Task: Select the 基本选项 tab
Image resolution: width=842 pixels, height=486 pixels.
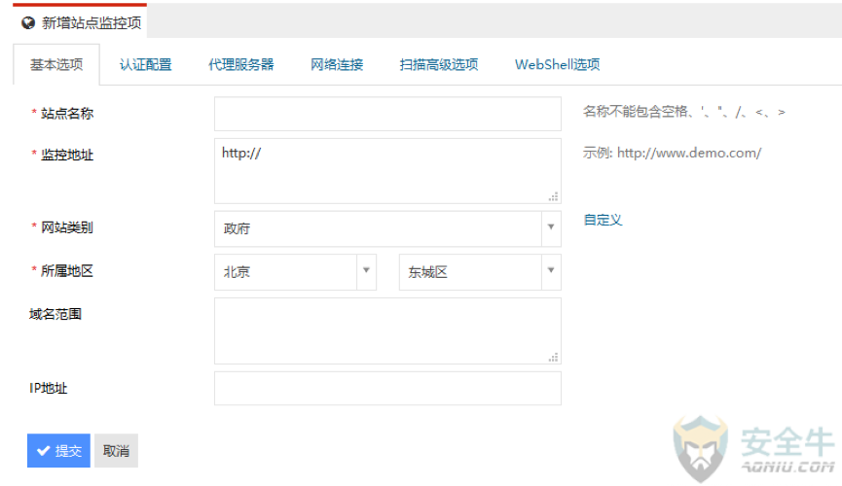Action: (56, 65)
